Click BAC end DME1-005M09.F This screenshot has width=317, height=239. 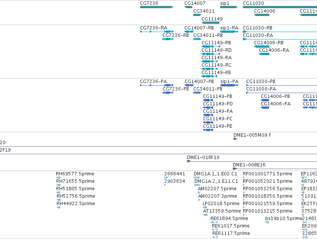235,139
